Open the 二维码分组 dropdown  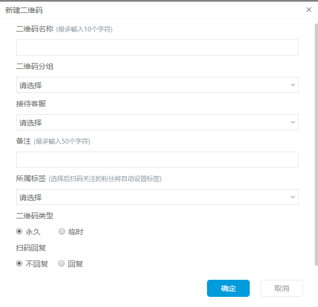pos(157,85)
